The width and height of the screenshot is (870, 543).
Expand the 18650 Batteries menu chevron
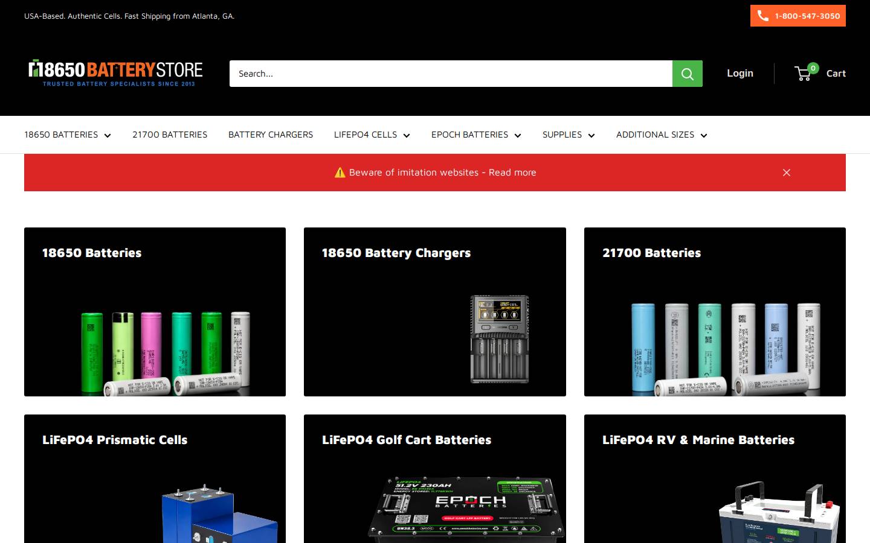(x=108, y=135)
